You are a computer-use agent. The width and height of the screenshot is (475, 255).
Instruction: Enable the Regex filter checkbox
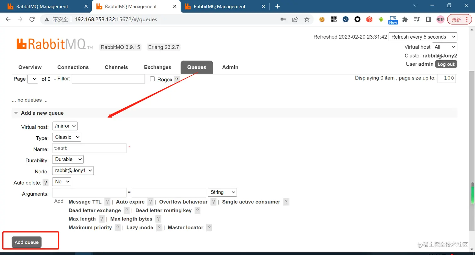click(152, 79)
